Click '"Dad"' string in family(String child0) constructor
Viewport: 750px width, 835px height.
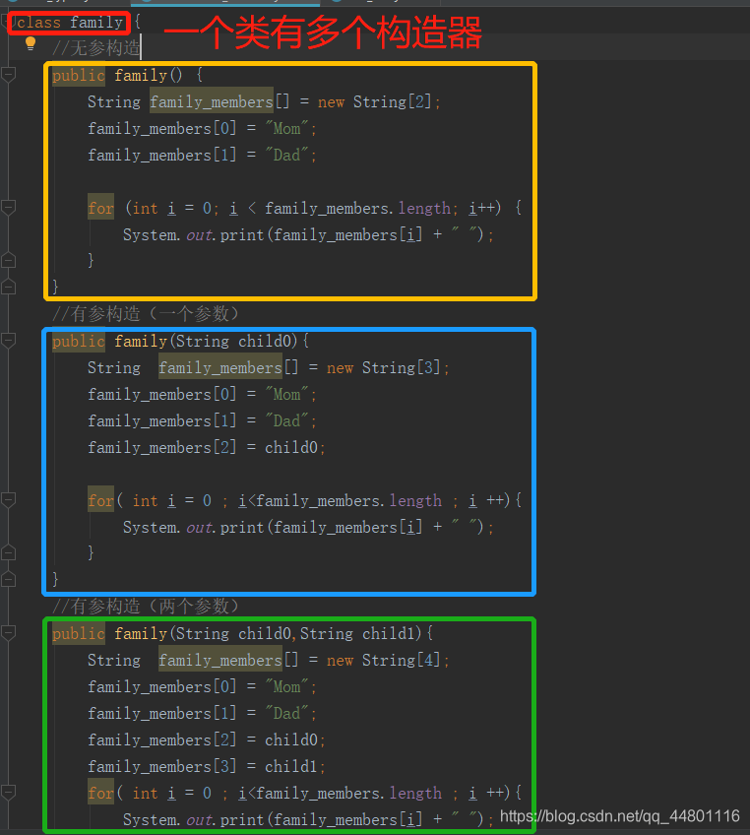pos(287,420)
